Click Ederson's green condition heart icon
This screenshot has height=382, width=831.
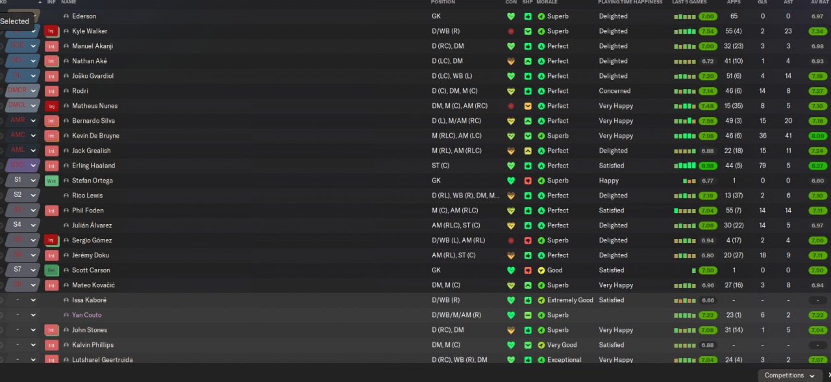[511, 16]
